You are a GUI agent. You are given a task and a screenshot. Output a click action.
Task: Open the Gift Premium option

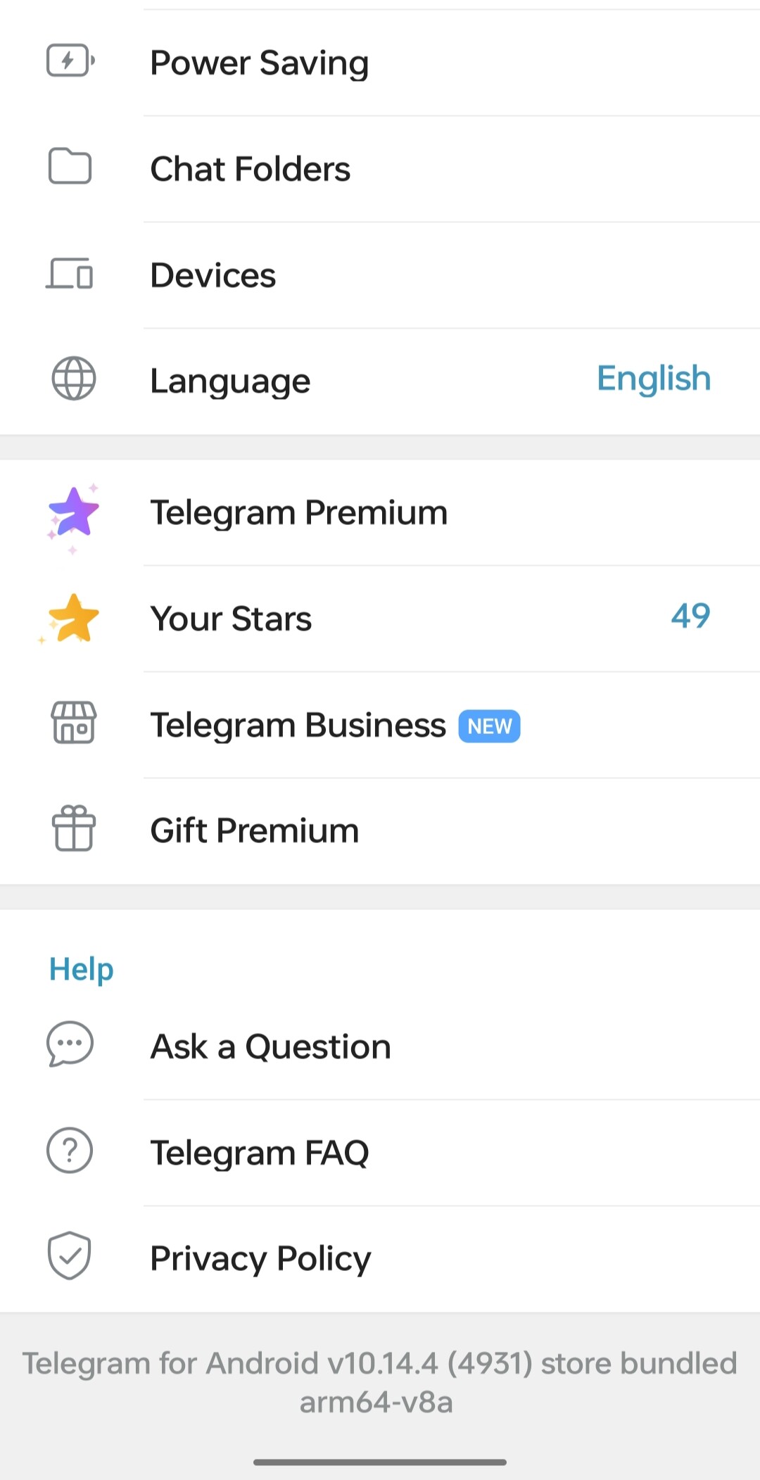pos(380,831)
